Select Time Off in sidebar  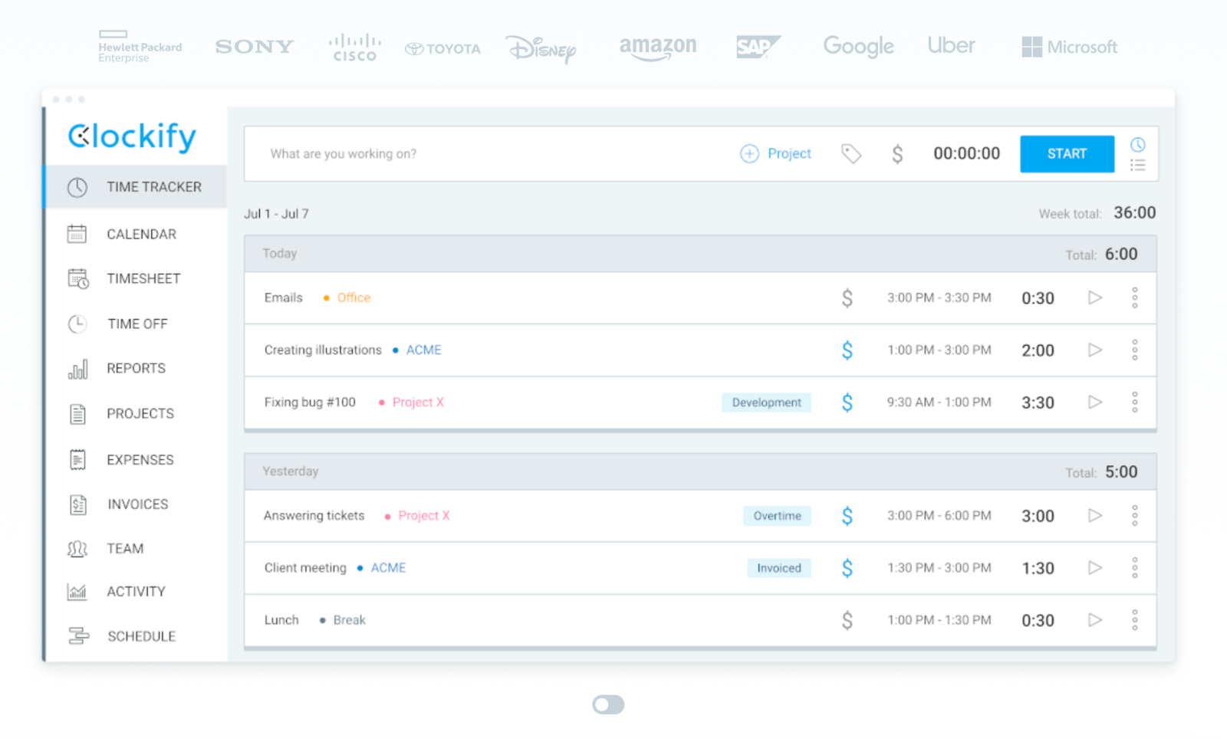click(x=137, y=324)
